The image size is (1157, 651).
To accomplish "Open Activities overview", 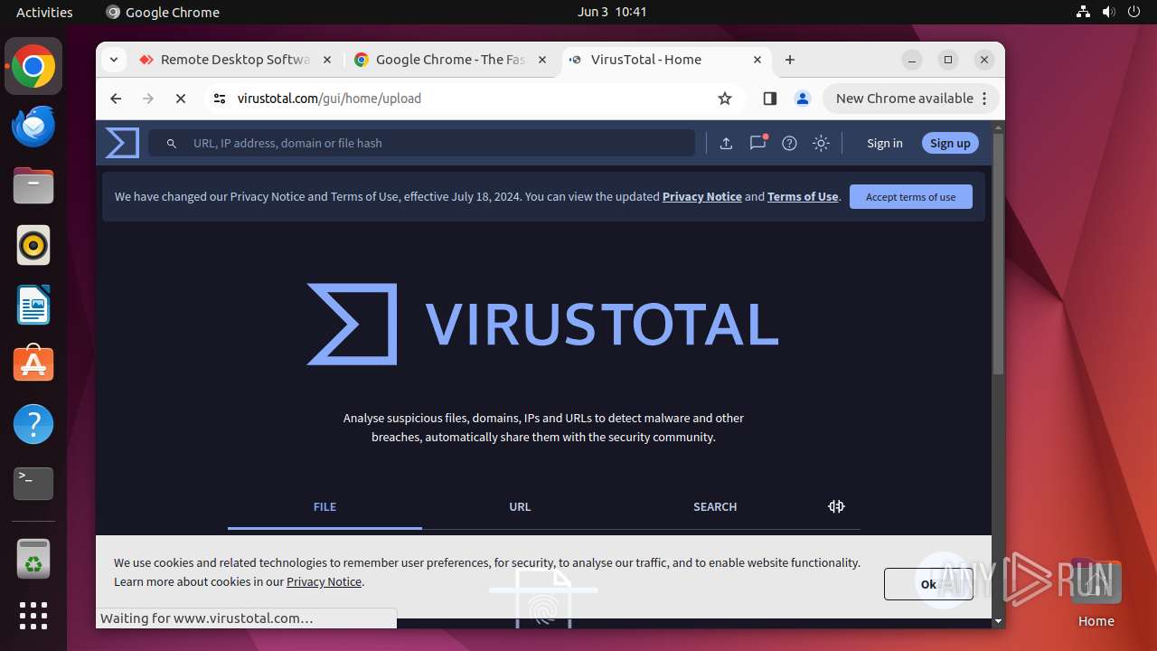I will pos(44,12).
